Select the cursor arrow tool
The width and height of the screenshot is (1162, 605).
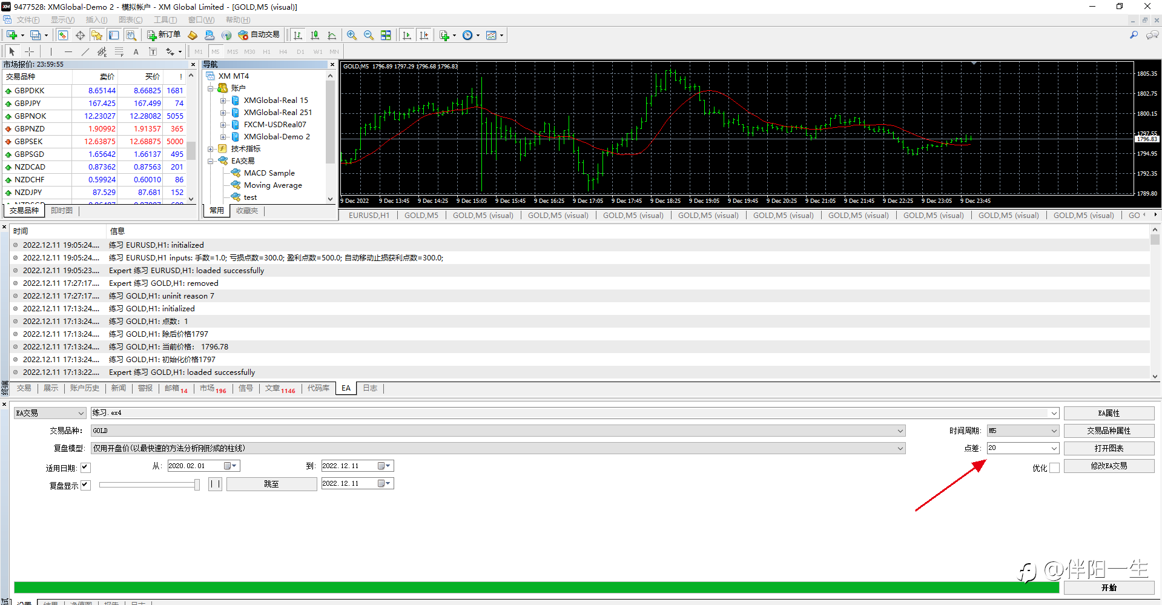[12, 51]
